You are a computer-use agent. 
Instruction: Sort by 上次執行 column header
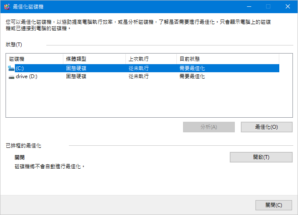pos(151,59)
